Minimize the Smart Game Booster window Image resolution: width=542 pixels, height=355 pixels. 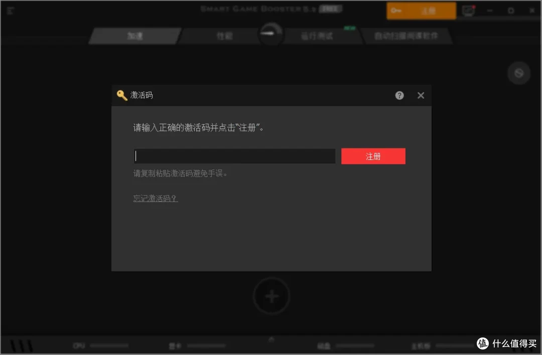(489, 11)
